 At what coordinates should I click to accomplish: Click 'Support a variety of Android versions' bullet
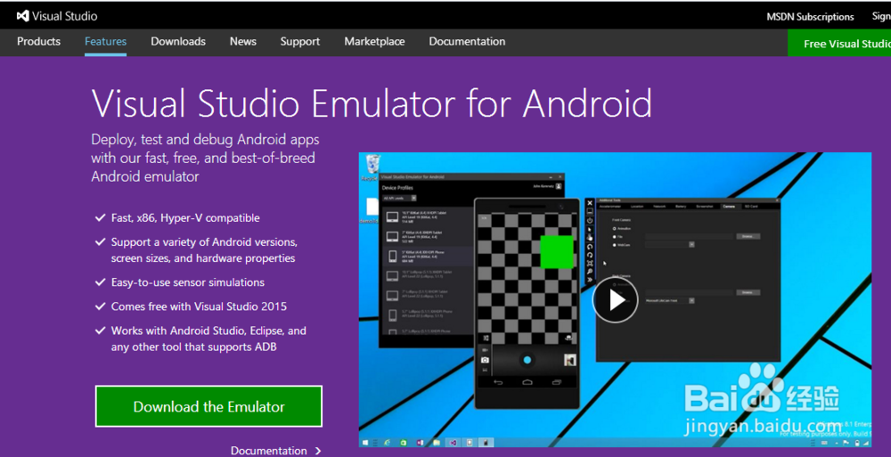(204, 250)
